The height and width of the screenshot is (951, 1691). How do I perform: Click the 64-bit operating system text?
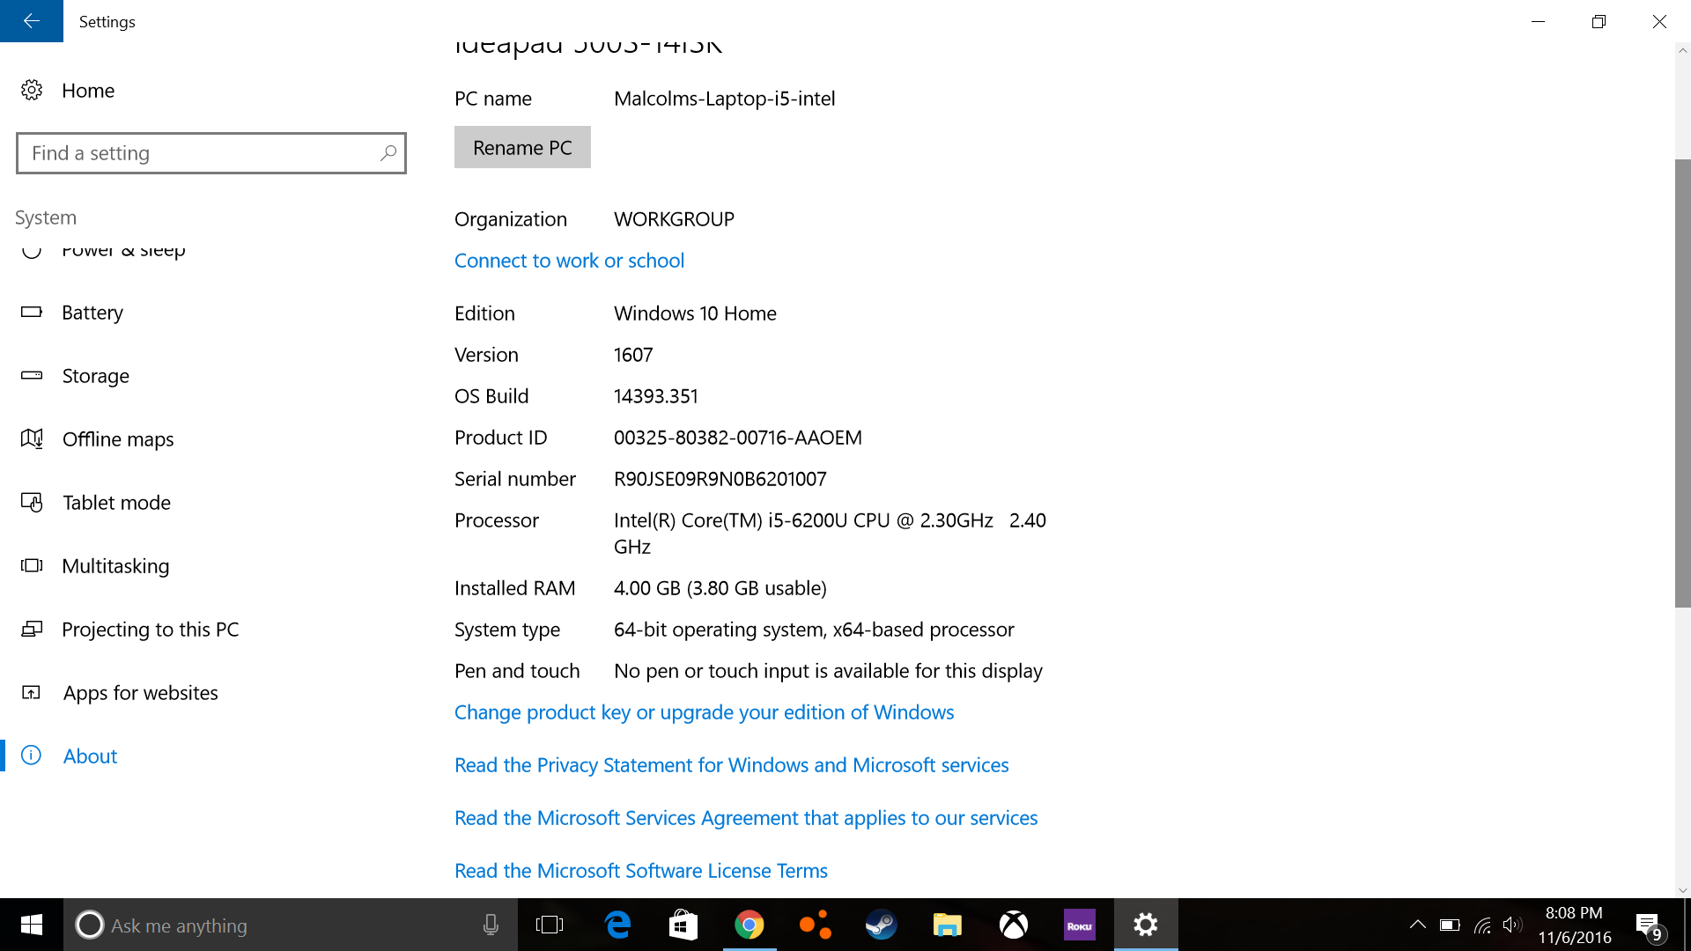[x=814, y=630]
